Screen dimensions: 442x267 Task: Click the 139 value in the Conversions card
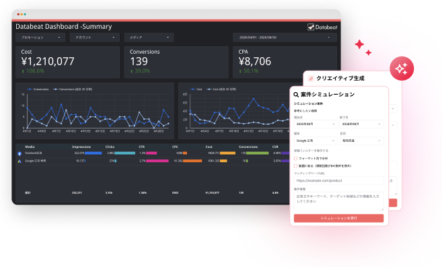coord(139,61)
